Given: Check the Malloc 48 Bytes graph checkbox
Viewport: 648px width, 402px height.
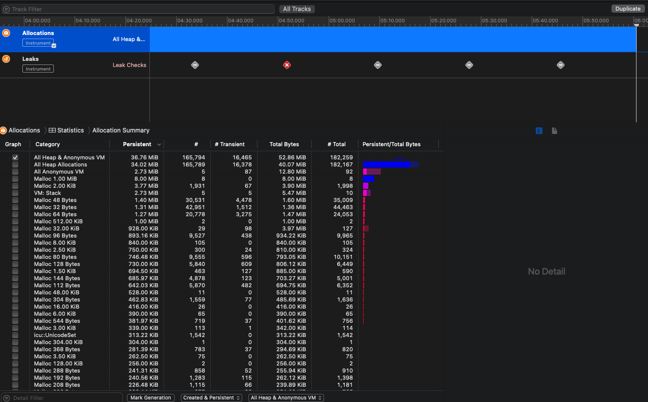Looking at the screenshot, I should click(x=15, y=200).
